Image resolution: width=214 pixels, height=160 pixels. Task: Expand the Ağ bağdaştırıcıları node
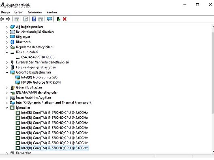click(x=7, y=27)
